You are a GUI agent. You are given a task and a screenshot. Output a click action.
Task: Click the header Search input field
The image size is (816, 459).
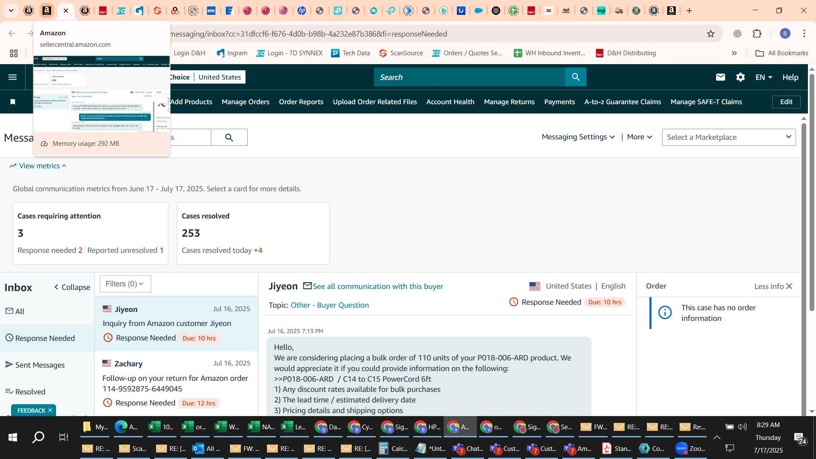click(470, 77)
